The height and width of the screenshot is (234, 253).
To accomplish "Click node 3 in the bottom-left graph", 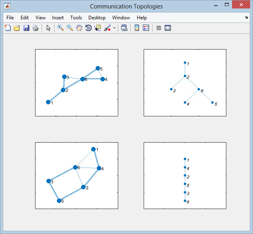I will [x=48, y=181].
